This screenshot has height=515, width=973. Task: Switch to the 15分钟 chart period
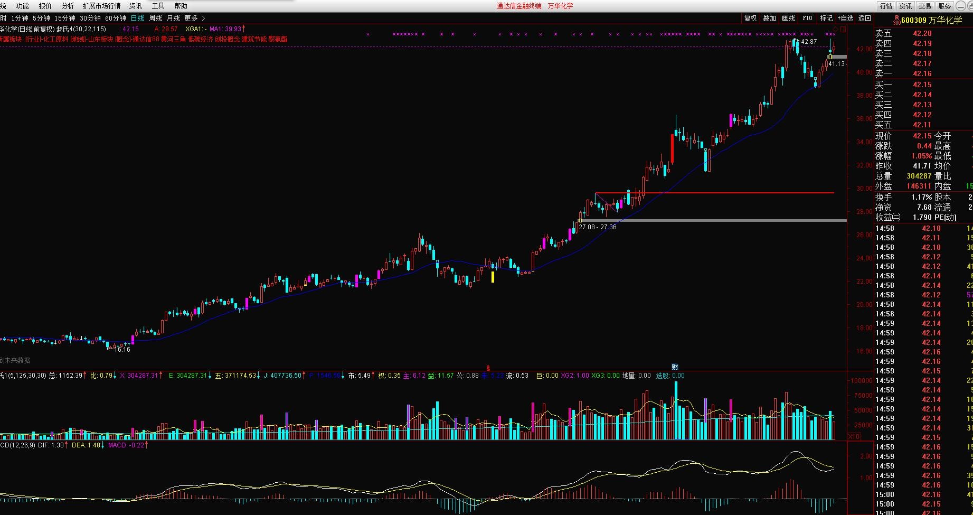pyautogui.click(x=65, y=18)
